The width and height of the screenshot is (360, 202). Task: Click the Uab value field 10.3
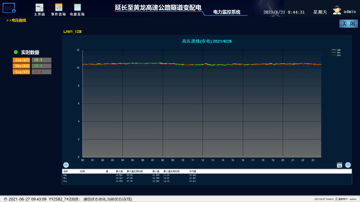tap(41, 60)
